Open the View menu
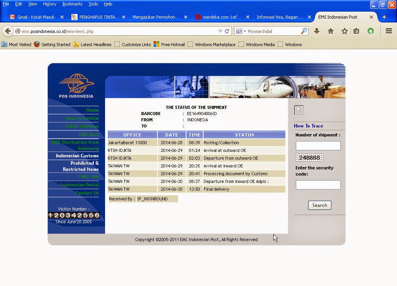 33,4
